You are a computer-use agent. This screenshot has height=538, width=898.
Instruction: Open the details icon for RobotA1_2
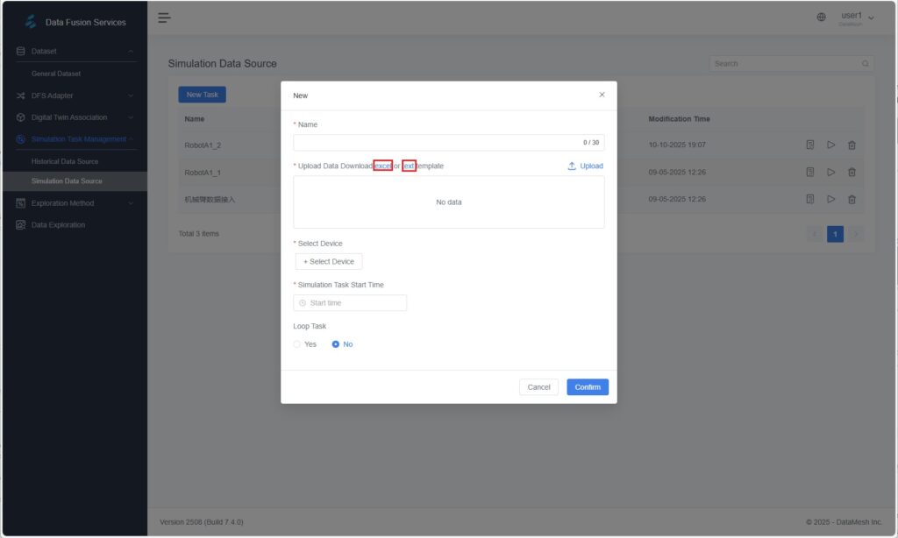point(810,145)
